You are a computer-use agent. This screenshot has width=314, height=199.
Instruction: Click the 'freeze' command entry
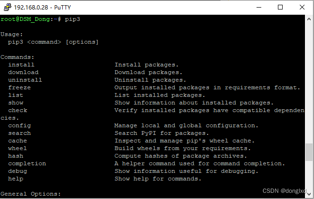(x=19, y=87)
